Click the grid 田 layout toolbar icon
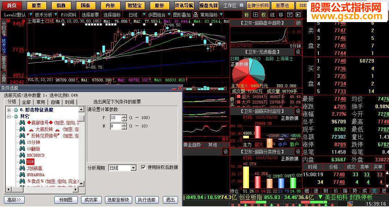389x207 pixels. click(x=255, y=14)
